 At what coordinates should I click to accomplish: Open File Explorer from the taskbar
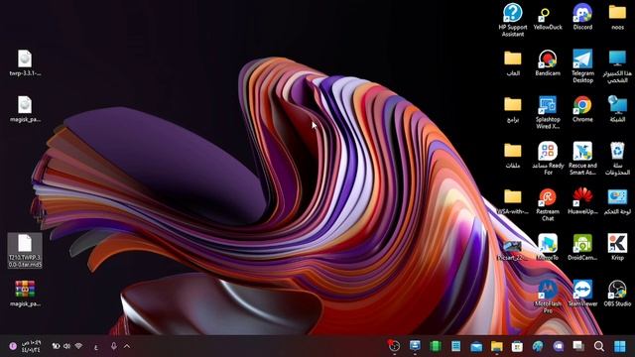496,346
